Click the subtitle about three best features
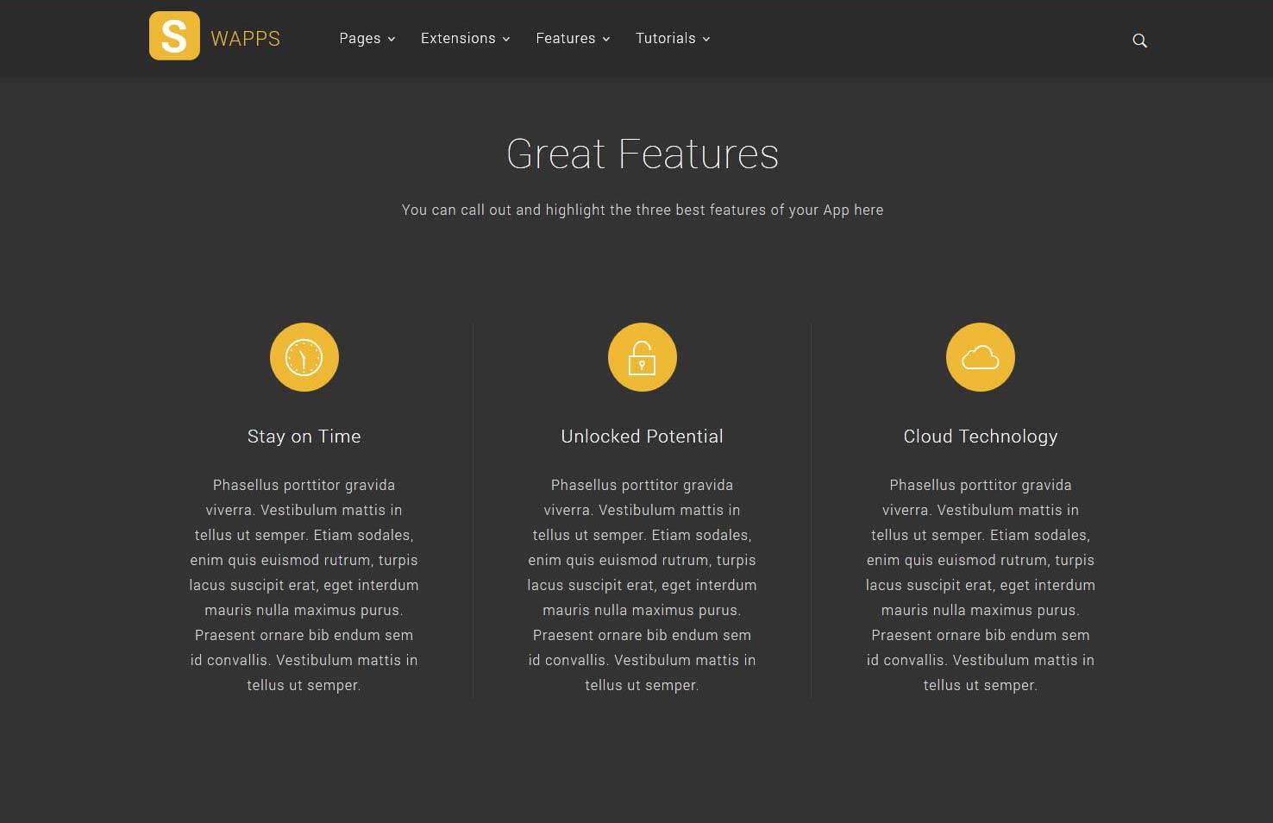This screenshot has height=823, width=1273. pyautogui.click(x=643, y=210)
